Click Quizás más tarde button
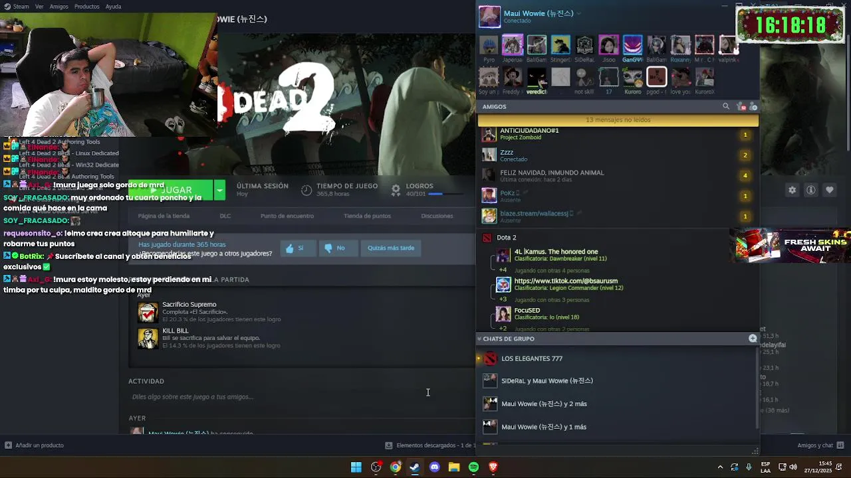This screenshot has width=851, height=478. coord(391,248)
